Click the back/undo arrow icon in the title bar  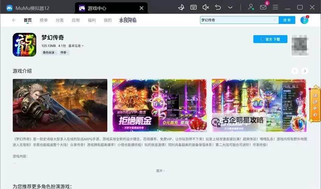[x=218, y=8]
